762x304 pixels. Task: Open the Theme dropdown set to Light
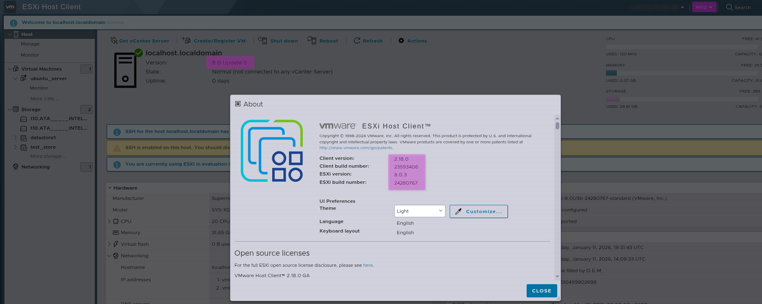pyautogui.click(x=419, y=211)
